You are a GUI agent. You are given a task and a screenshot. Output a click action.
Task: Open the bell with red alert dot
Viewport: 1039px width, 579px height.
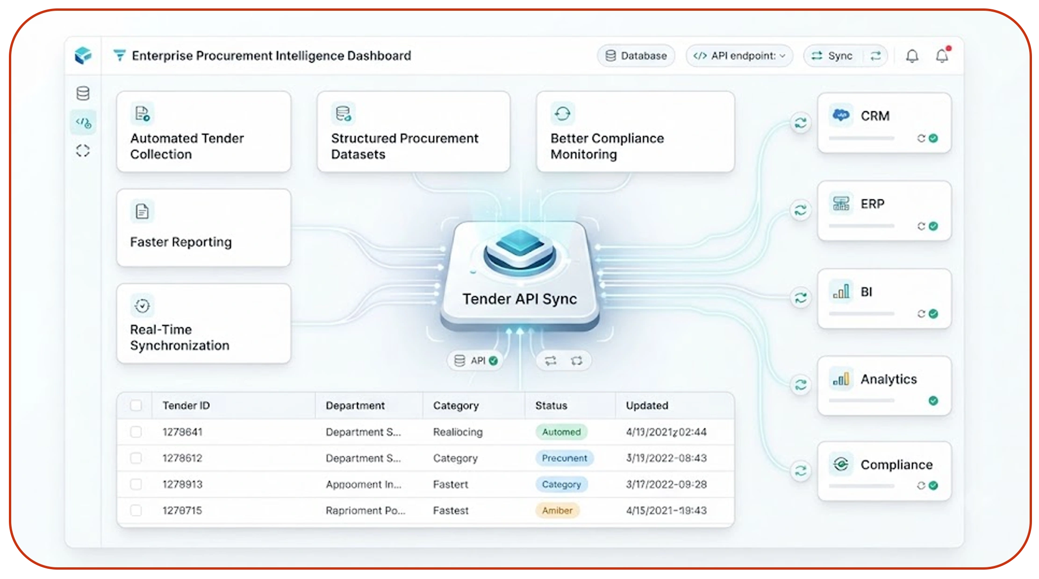(x=942, y=56)
